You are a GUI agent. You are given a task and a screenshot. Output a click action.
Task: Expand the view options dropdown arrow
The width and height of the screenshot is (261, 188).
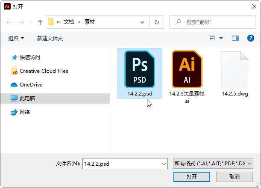coord(221,38)
